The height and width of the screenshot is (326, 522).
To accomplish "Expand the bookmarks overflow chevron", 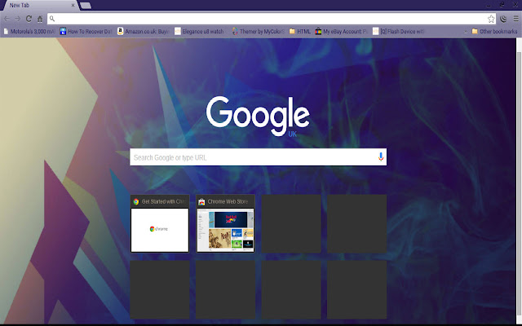I will click(x=466, y=32).
